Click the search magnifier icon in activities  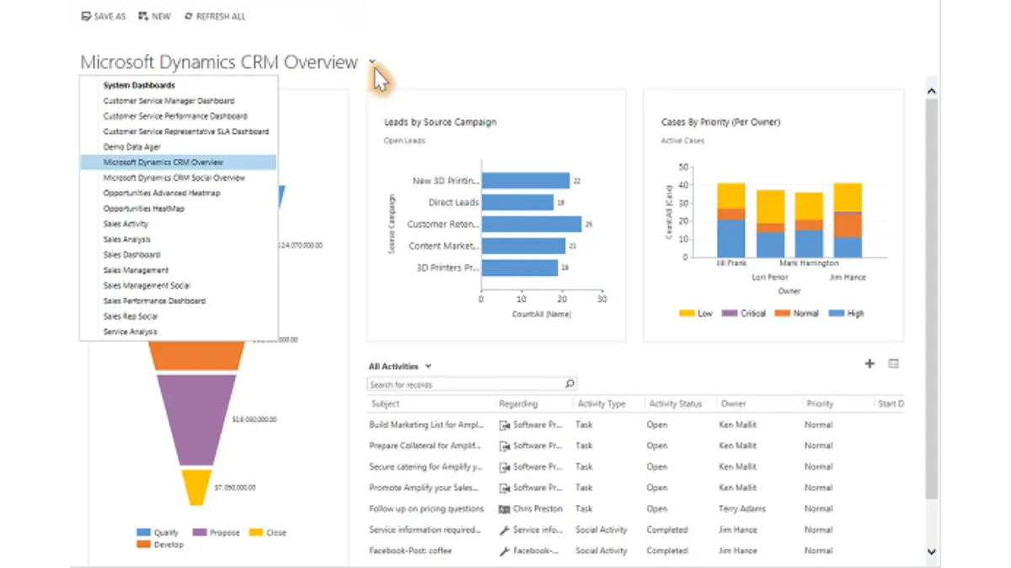(x=570, y=384)
